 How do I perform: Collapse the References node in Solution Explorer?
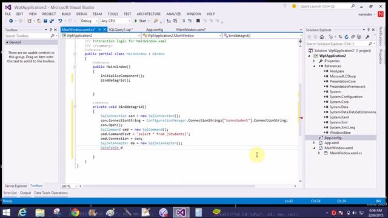click(314, 66)
